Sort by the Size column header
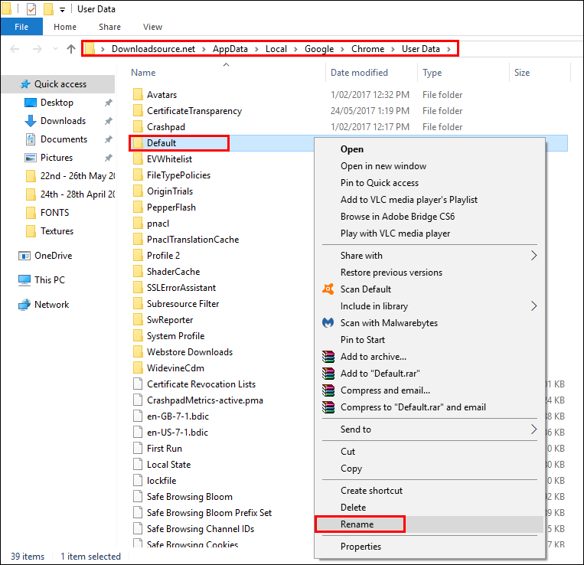 [x=522, y=73]
